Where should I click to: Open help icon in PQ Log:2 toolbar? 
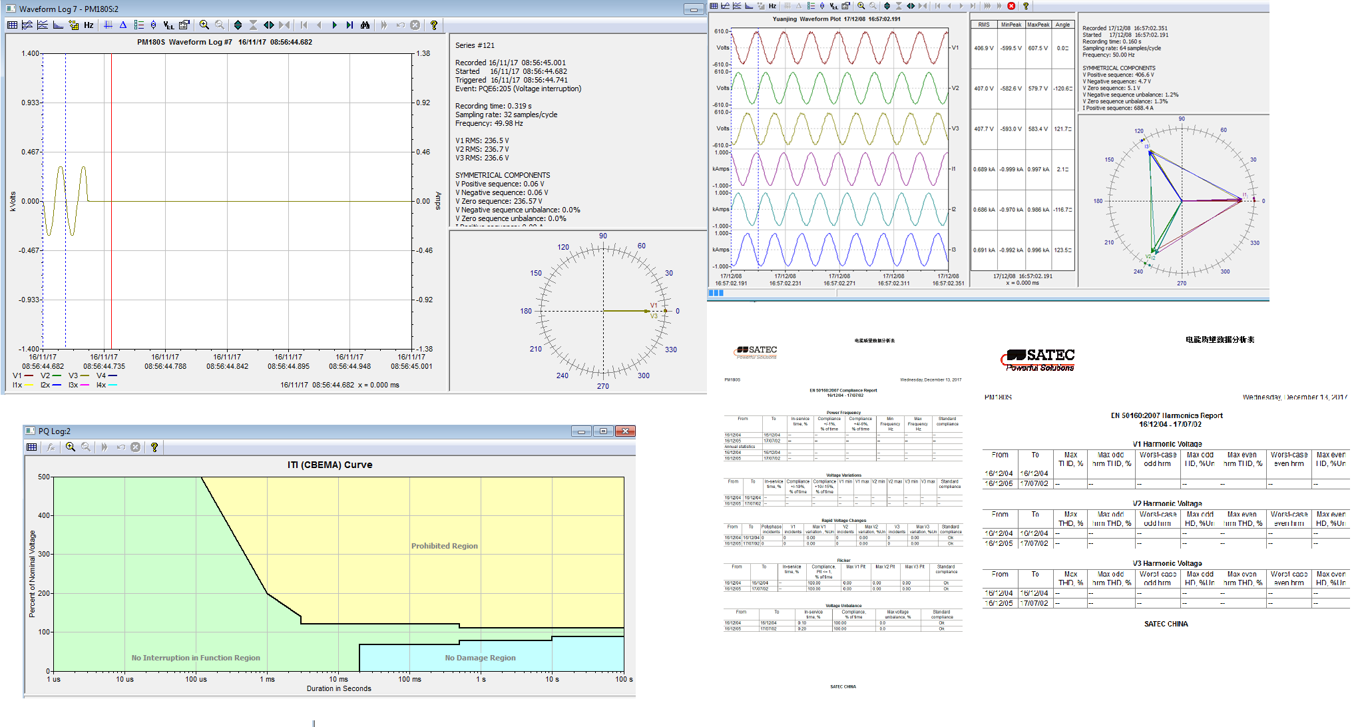pos(154,447)
